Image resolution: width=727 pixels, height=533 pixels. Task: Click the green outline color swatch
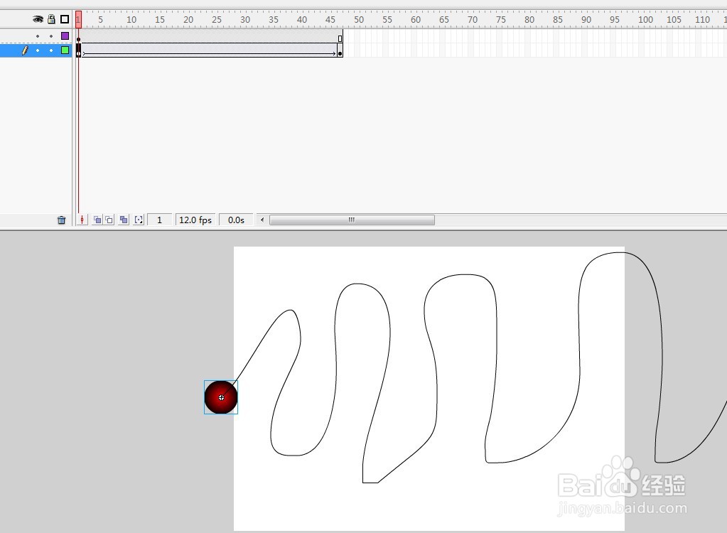(65, 50)
